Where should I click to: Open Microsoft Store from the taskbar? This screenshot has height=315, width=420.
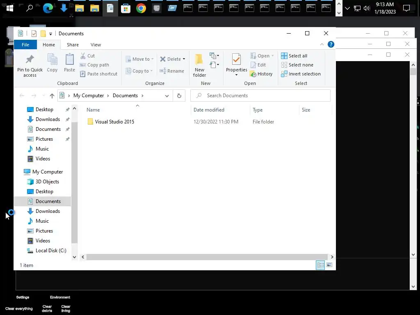(126, 8)
